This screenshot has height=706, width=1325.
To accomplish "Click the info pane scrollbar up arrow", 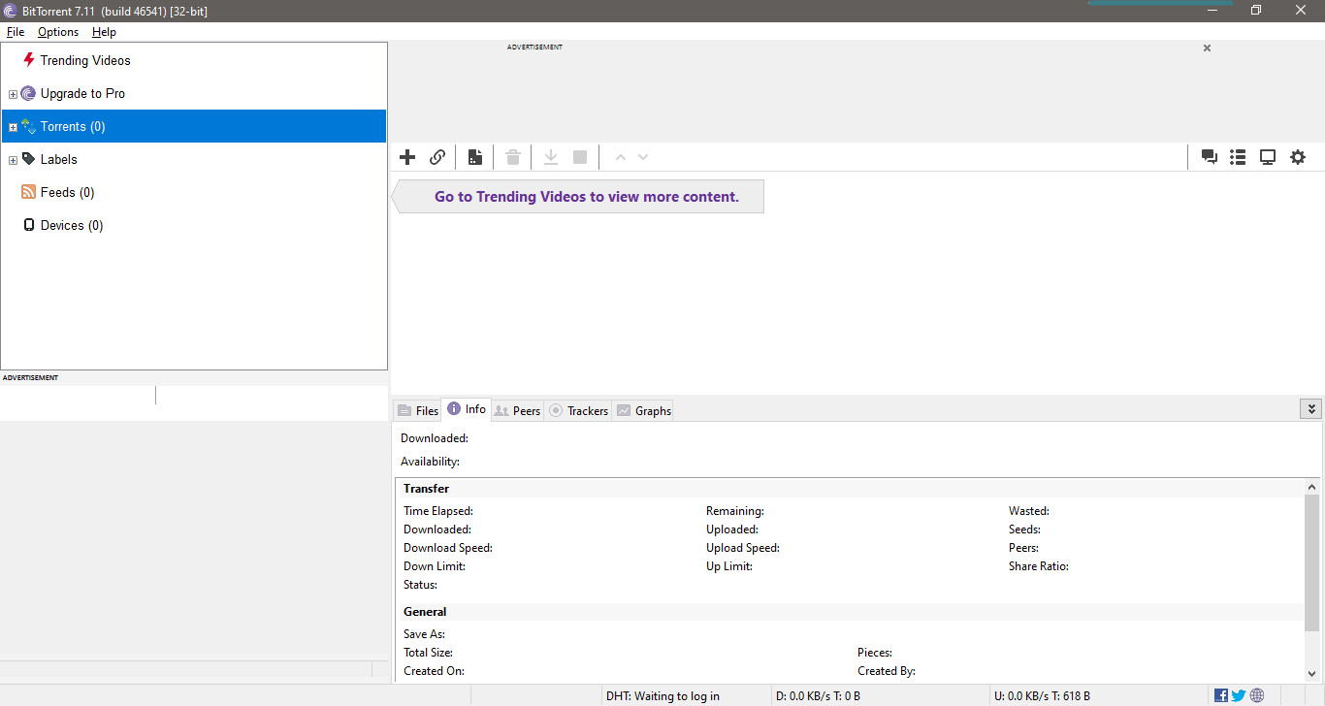I will tap(1312, 486).
